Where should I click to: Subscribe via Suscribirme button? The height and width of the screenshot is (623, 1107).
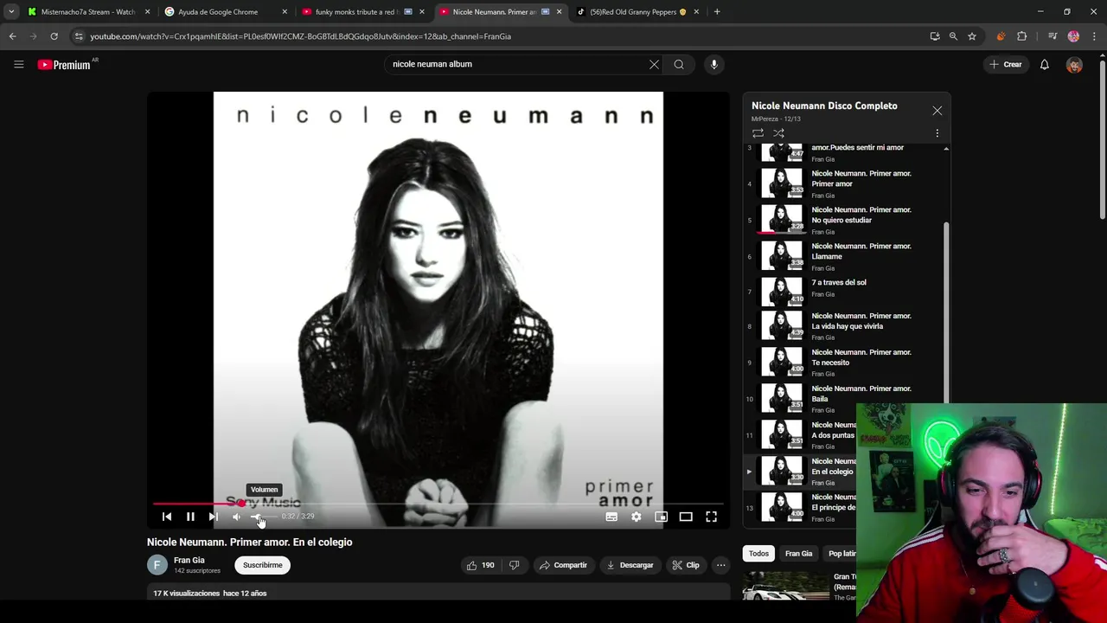pyautogui.click(x=263, y=565)
